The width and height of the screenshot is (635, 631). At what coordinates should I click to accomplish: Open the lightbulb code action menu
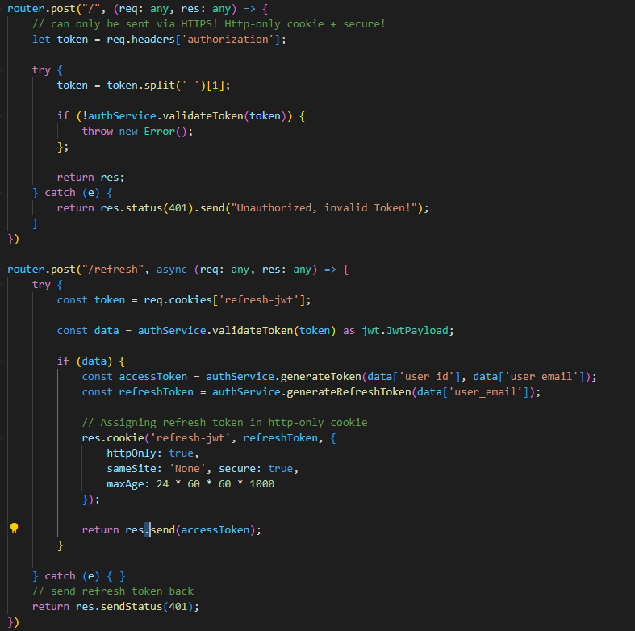click(15, 529)
